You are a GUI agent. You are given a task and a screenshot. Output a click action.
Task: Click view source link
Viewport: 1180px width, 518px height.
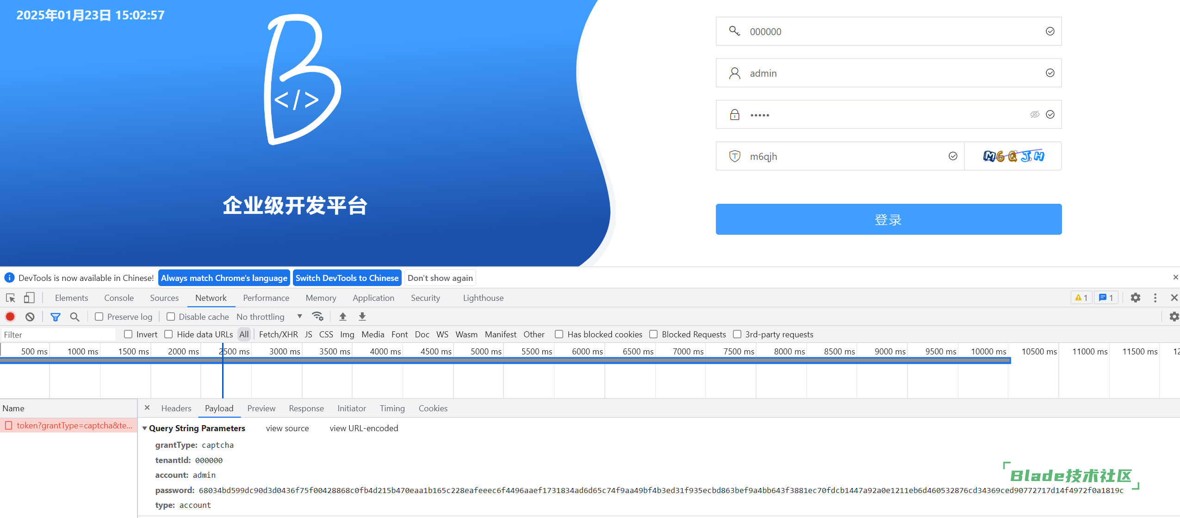point(287,428)
